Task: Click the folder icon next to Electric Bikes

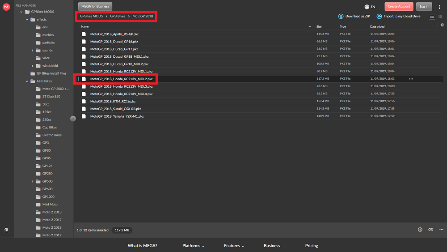Action: click(x=38, y=135)
